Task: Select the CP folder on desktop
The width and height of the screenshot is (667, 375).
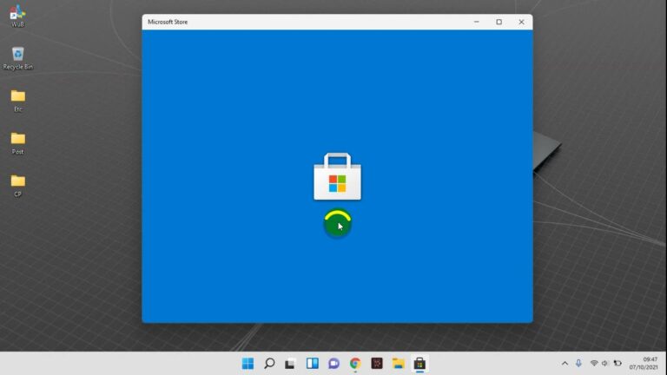Action: pyautogui.click(x=17, y=186)
